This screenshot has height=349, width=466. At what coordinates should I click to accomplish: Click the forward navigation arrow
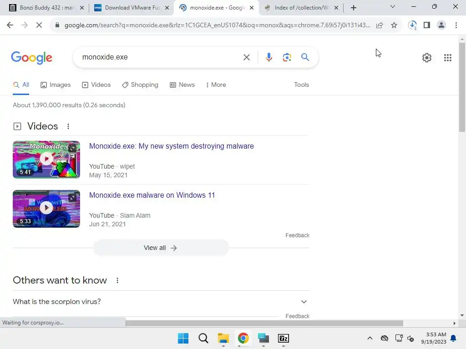(25, 25)
